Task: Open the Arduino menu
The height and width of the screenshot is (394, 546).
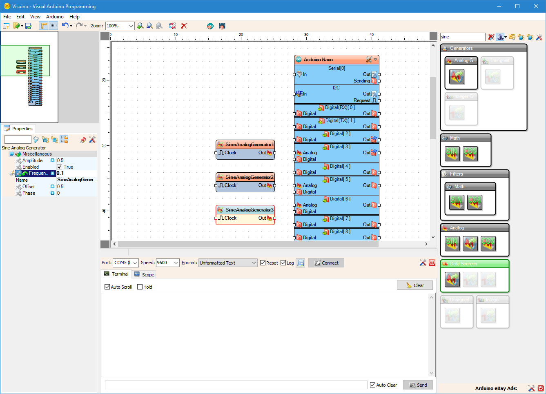Action: tap(54, 17)
